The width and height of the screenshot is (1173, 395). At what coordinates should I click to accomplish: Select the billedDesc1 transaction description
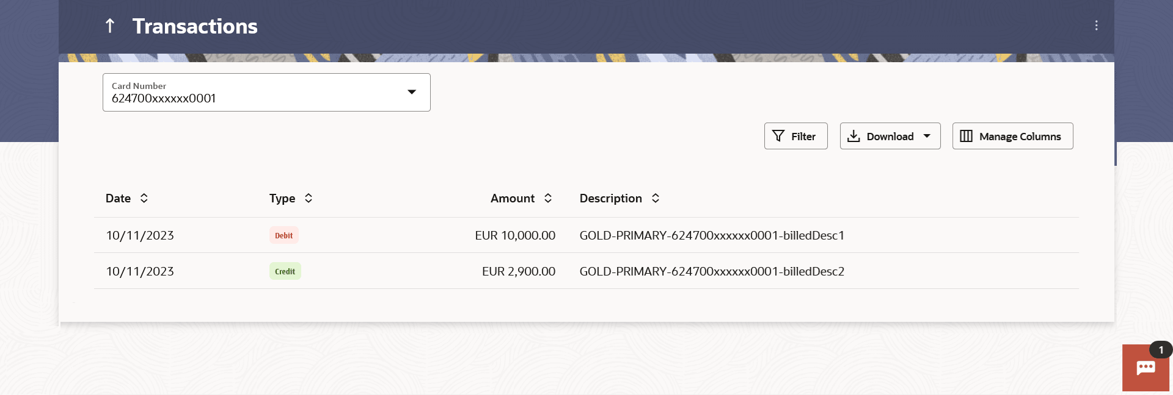click(x=712, y=235)
